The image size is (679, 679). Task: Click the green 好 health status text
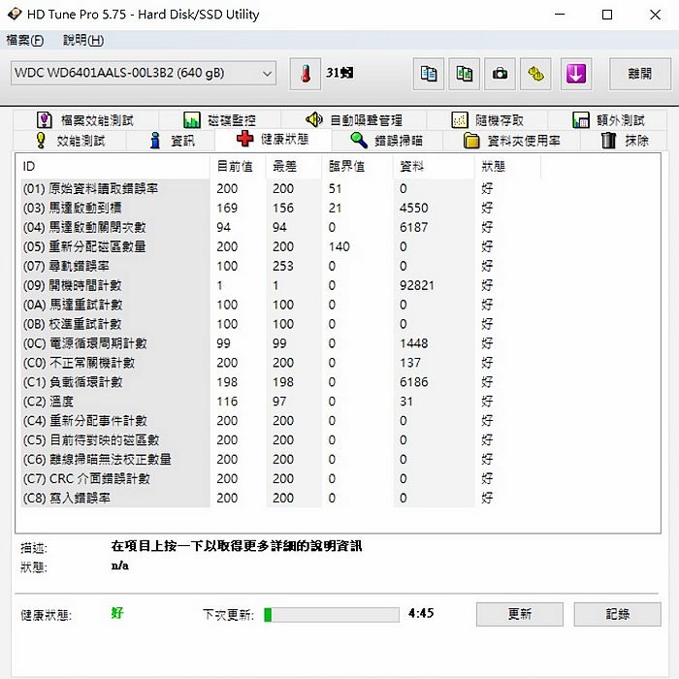(117, 613)
